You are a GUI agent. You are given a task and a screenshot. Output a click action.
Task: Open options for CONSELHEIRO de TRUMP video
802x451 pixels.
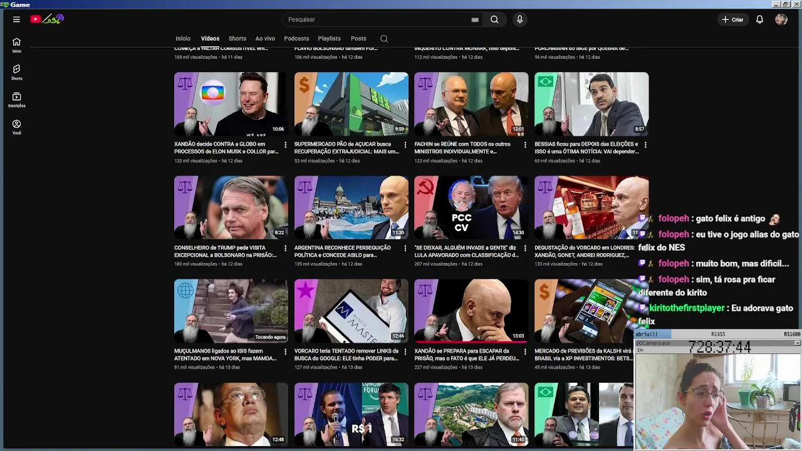(x=286, y=248)
